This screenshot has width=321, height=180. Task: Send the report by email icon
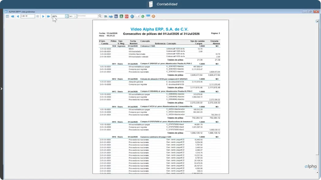click(138, 16)
